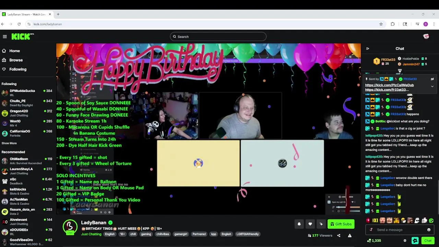The image size is (439, 247).
Task: Focus the Kick Search field
Action: click(x=218, y=37)
